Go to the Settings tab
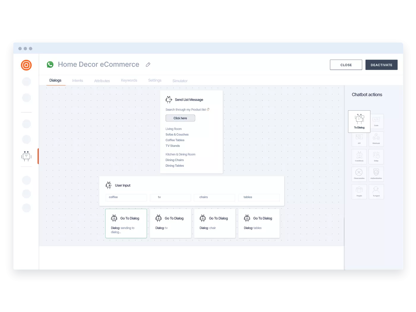 155,80
